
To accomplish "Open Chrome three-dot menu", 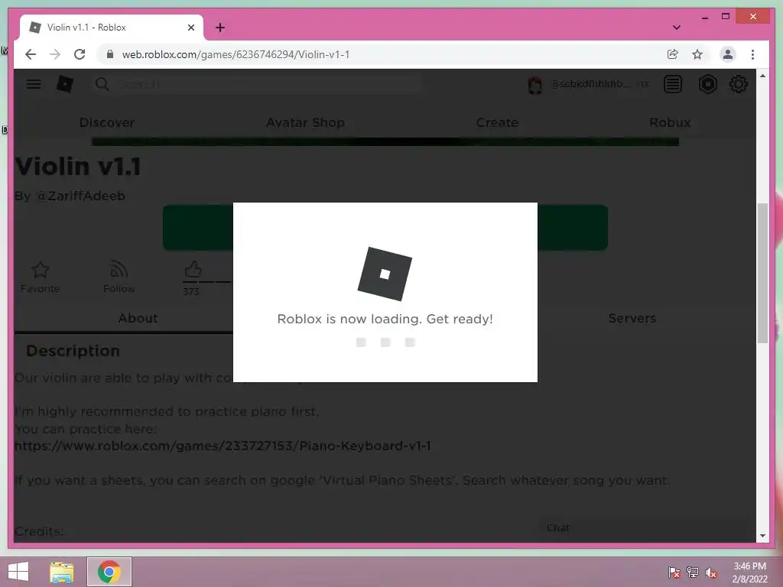I will click(752, 54).
